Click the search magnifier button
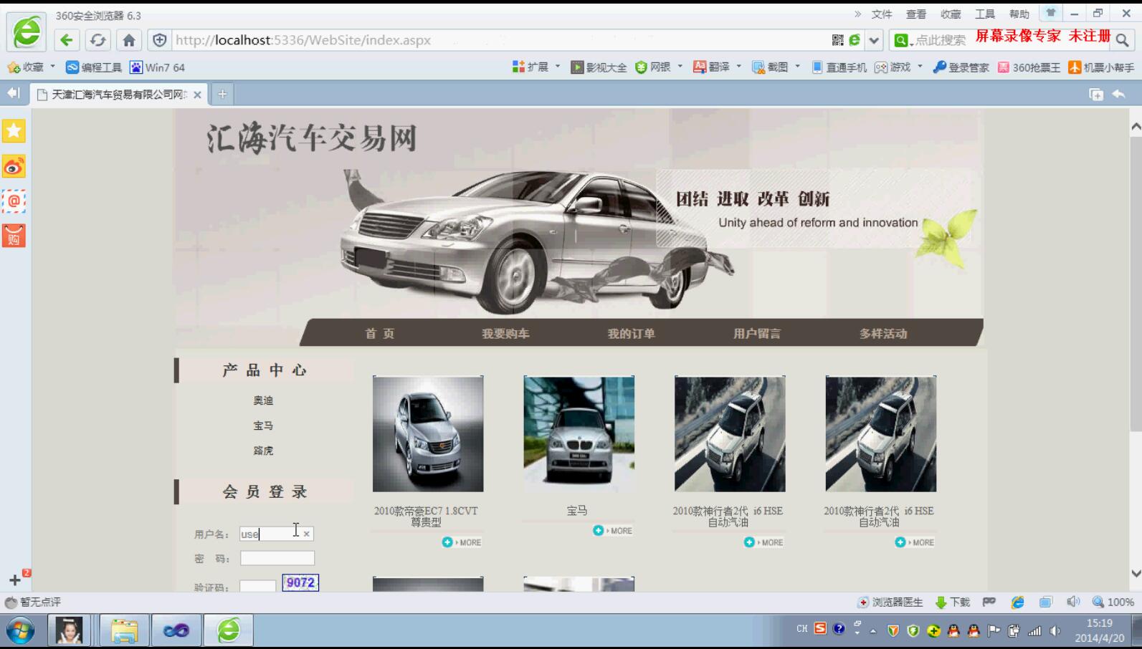 click(1123, 40)
